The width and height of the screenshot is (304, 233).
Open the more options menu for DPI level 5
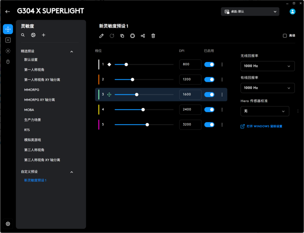[222, 125]
